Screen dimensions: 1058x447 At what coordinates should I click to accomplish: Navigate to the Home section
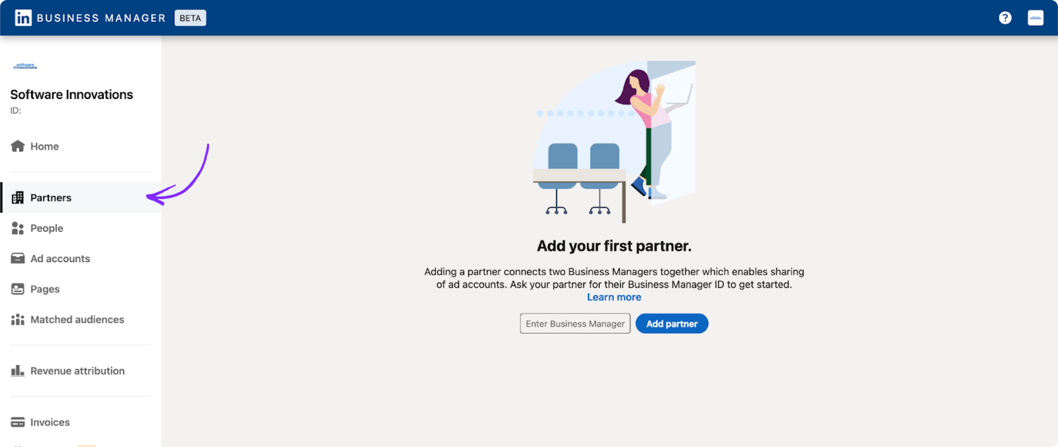44,146
